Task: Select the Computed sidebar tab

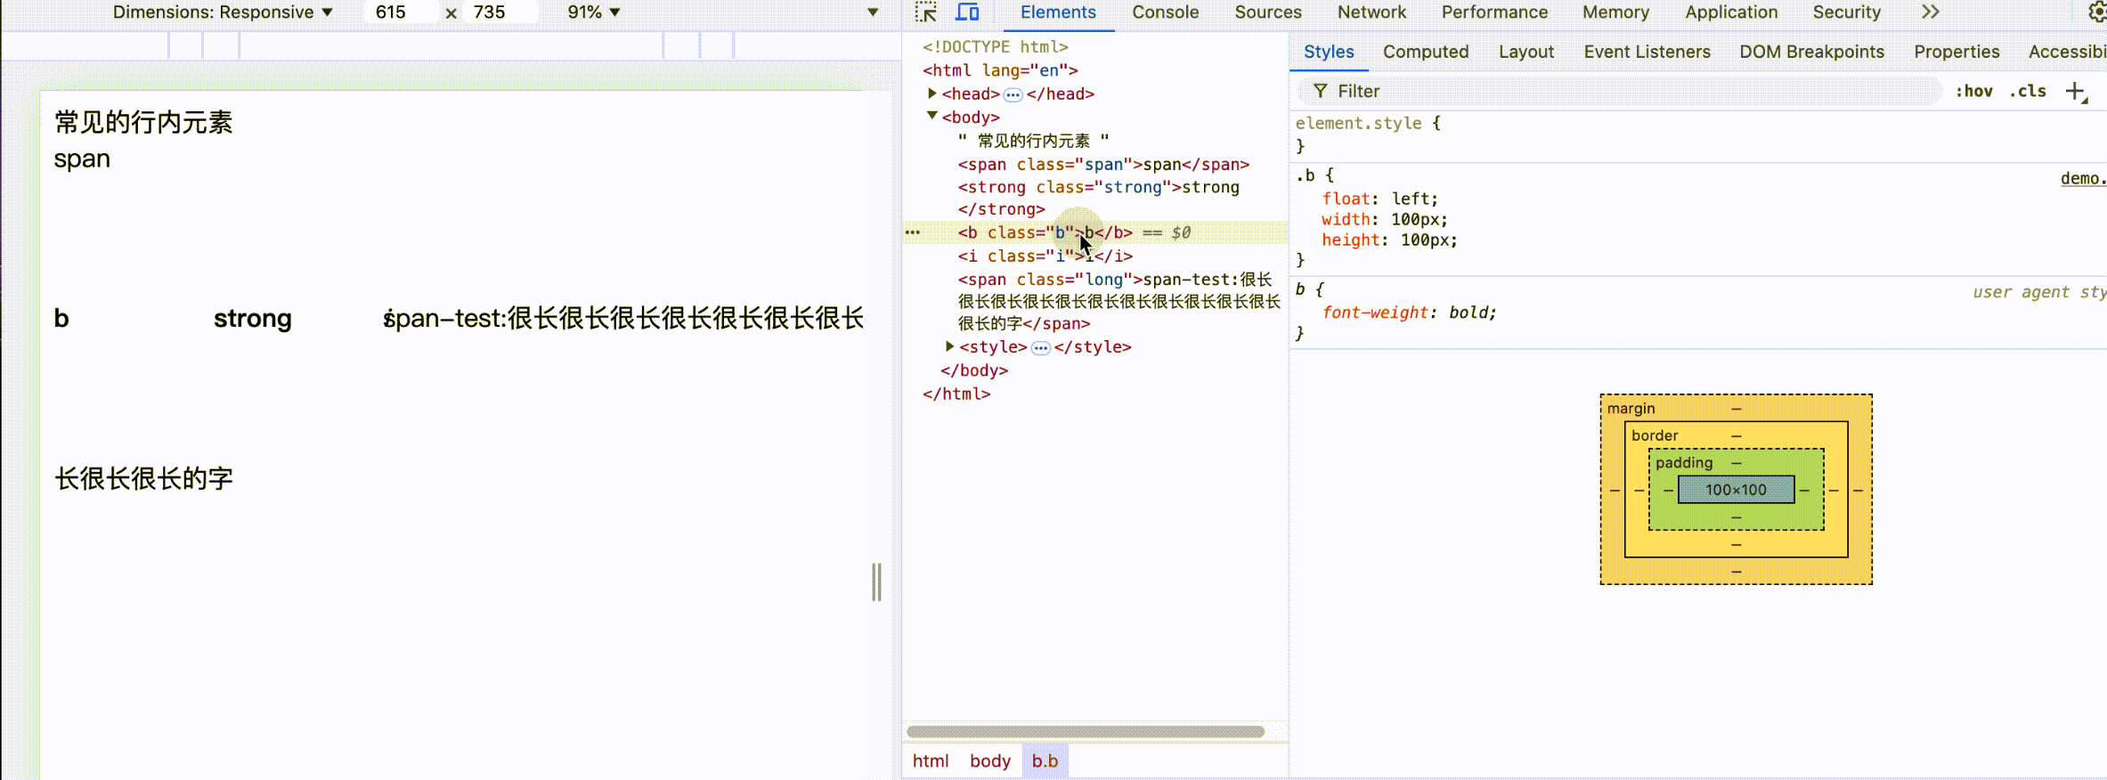Action: [1426, 52]
